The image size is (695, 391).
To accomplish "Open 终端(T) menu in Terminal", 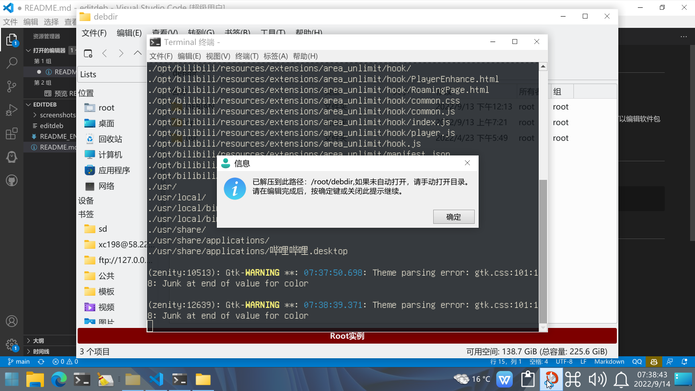I will [247, 56].
